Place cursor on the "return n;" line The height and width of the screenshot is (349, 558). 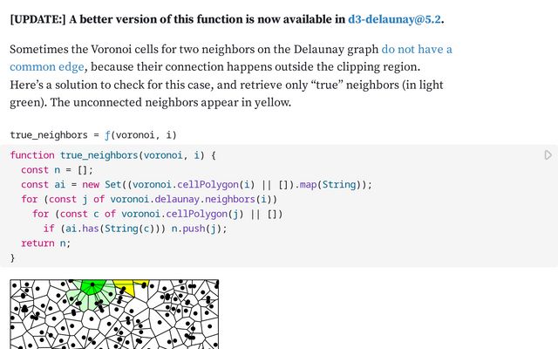coord(45,243)
